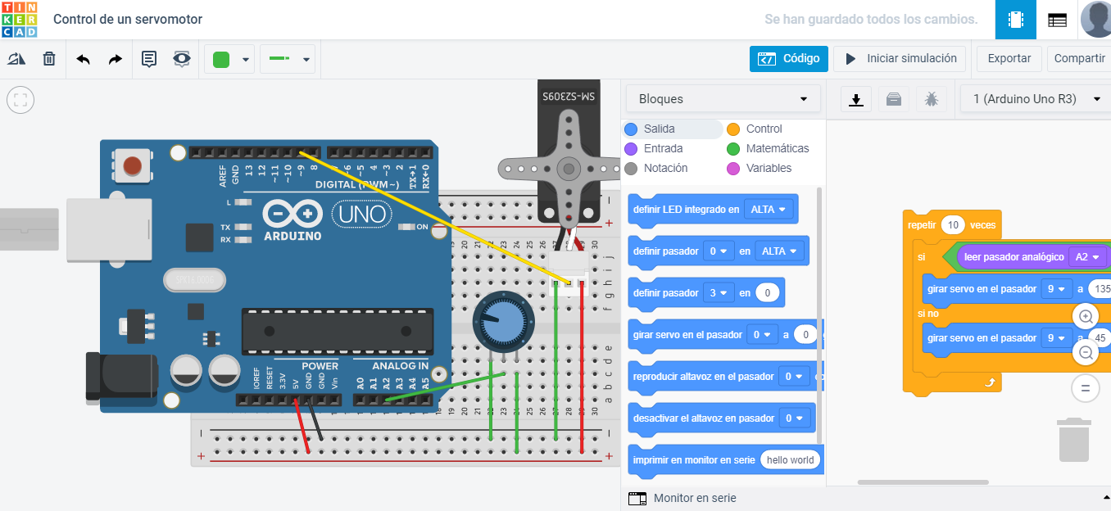Open user profile avatar
The height and width of the screenshot is (511, 1111).
point(1095,20)
